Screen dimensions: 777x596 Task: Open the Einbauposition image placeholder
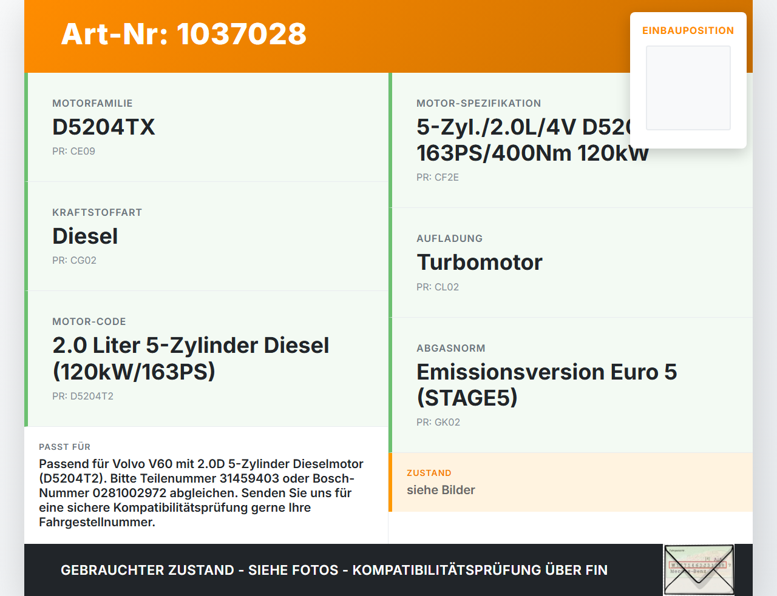pos(688,88)
